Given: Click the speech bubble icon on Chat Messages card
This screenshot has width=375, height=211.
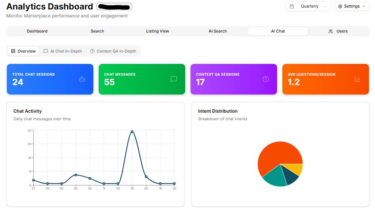Looking at the screenshot, I should 174,79.
